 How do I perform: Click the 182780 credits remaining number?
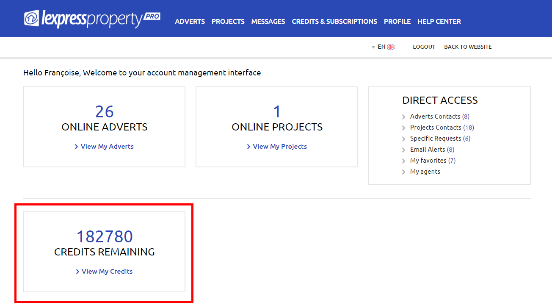(105, 236)
